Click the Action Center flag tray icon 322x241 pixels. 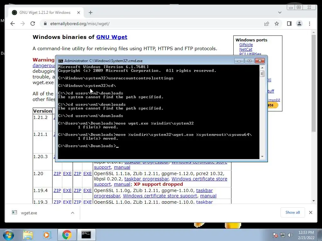point(275,235)
